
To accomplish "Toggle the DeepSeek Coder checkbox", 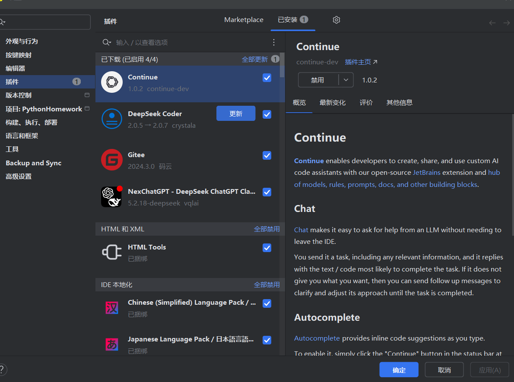I will 267,114.
